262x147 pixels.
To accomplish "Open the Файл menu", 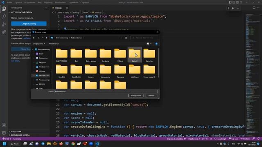I will point(9,2).
